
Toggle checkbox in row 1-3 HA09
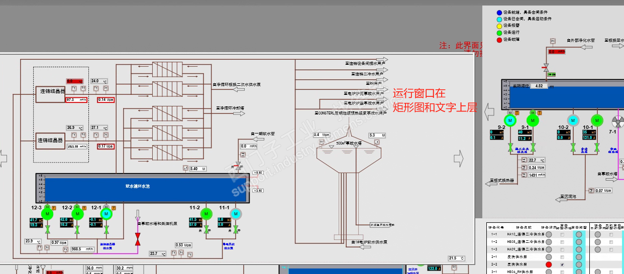click(x=562, y=249)
